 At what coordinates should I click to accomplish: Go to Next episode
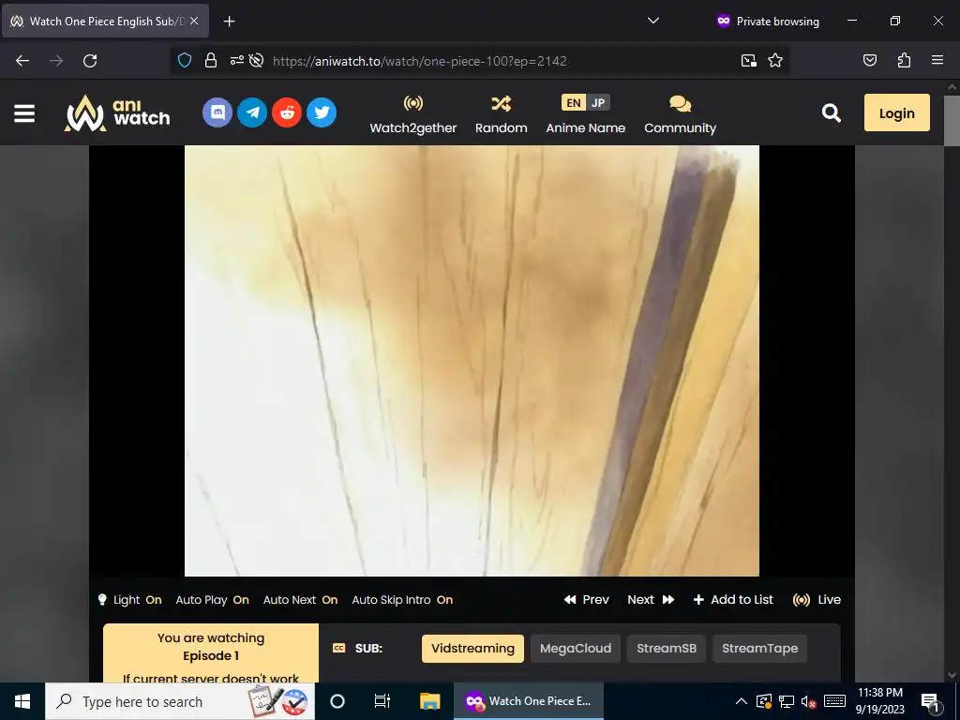[651, 600]
